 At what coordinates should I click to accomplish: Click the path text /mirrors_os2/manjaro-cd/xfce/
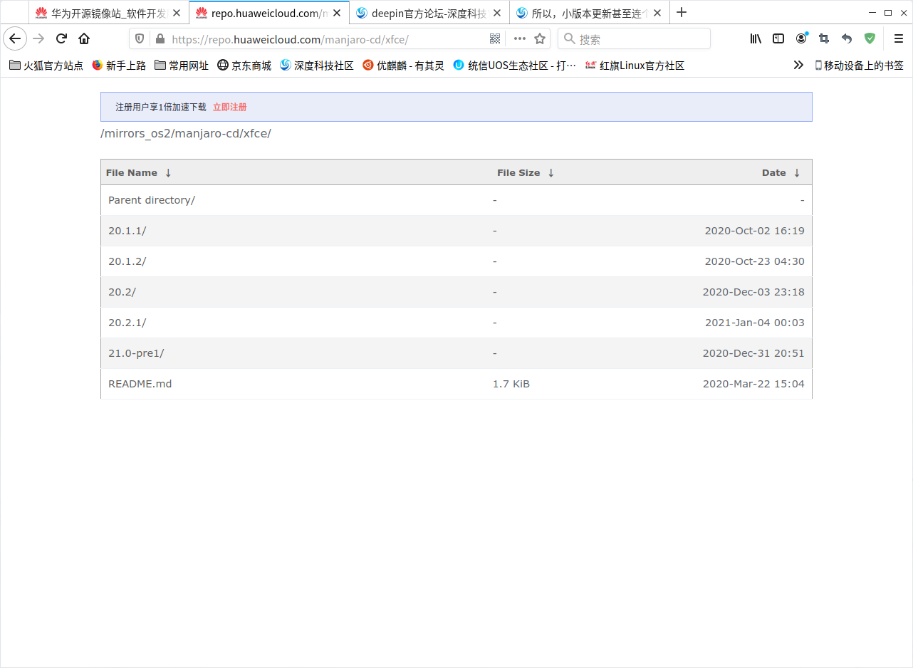click(186, 133)
